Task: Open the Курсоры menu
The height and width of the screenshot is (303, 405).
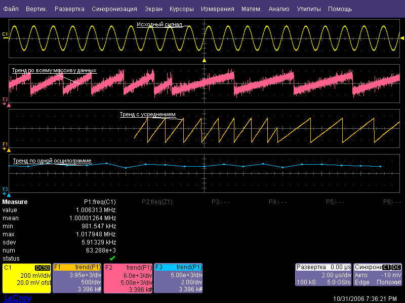Action: 182,9
